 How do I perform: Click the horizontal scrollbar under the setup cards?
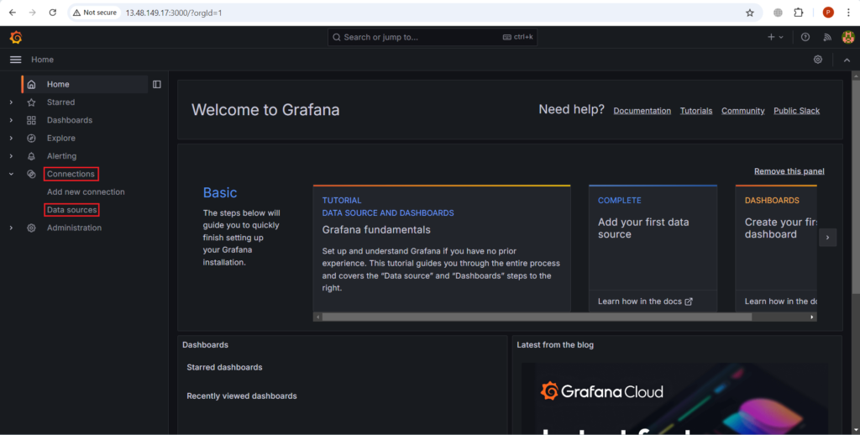coord(537,317)
